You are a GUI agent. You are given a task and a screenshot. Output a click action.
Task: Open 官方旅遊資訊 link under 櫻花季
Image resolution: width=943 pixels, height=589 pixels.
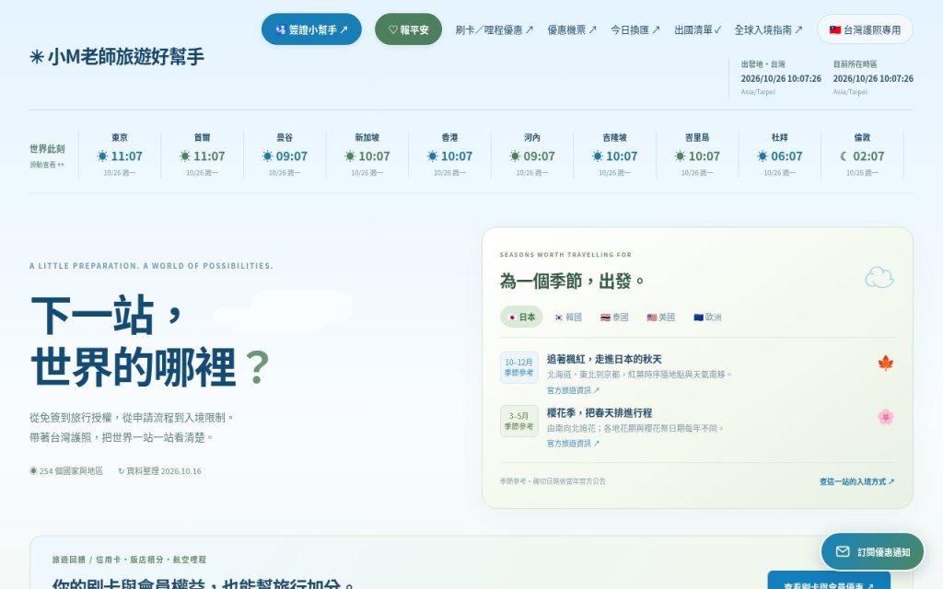(573, 444)
